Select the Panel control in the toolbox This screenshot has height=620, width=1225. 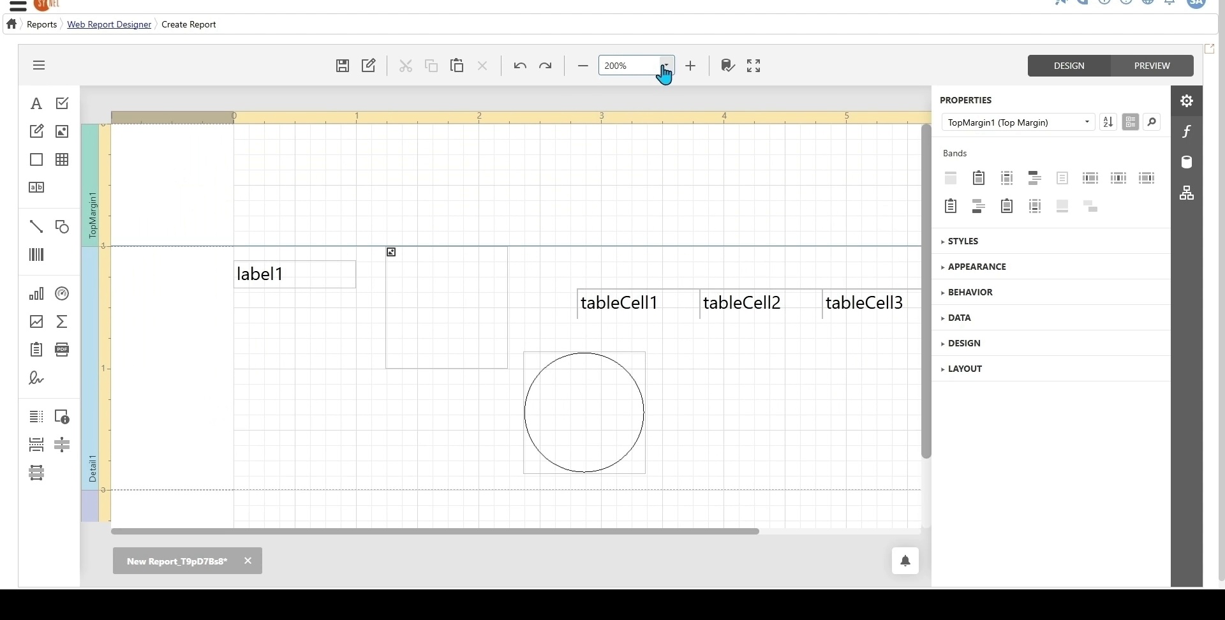(36, 159)
